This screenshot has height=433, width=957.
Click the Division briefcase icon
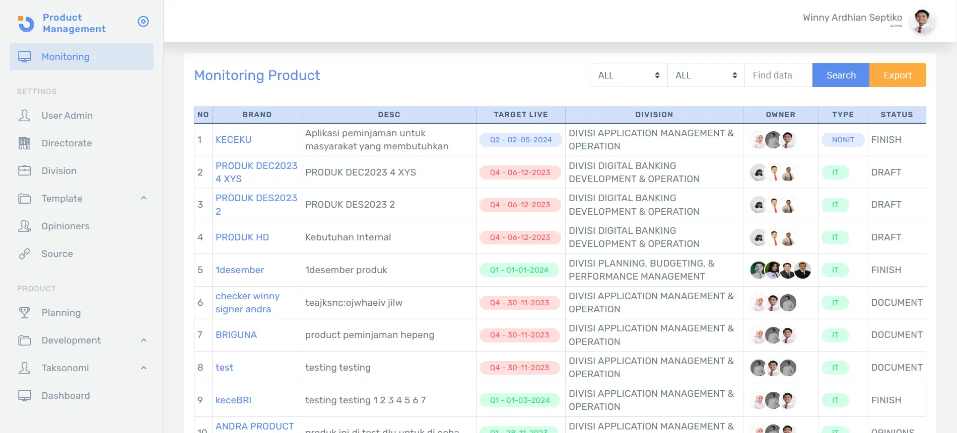click(24, 171)
